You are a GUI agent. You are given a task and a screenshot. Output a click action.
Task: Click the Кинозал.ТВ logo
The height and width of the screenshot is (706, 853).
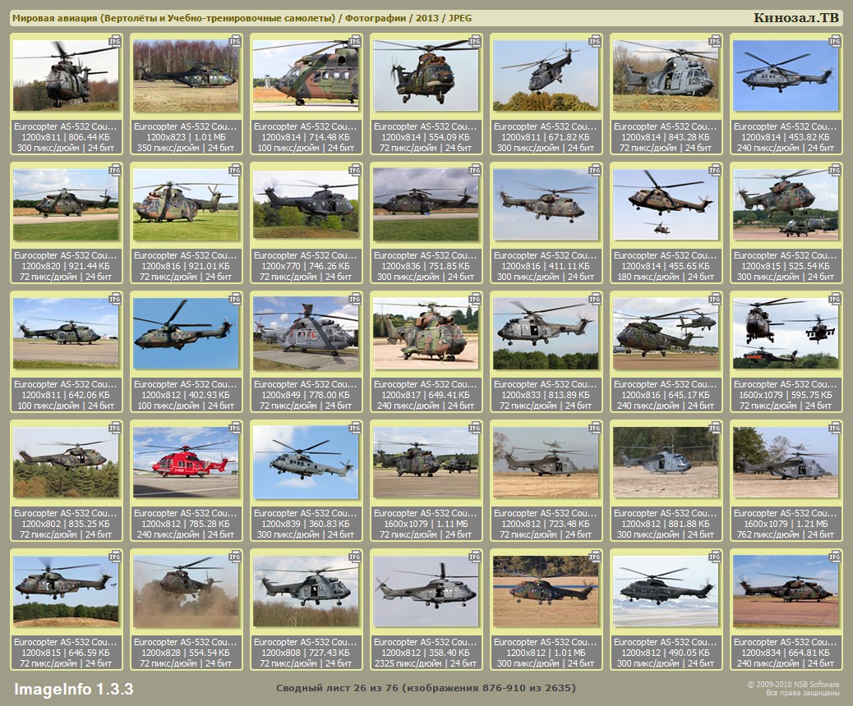point(796,18)
